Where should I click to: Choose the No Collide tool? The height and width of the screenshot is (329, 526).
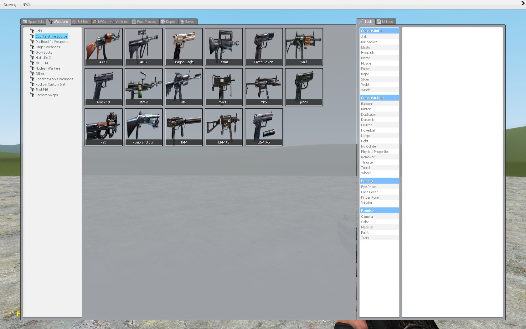(x=379, y=146)
